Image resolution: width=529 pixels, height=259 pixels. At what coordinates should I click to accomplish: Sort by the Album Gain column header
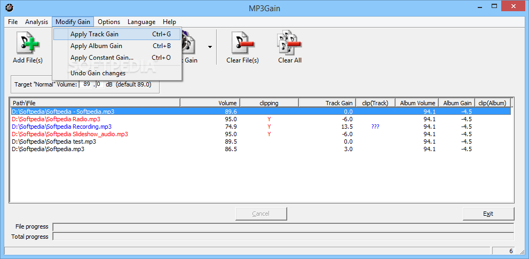point(457,103)
